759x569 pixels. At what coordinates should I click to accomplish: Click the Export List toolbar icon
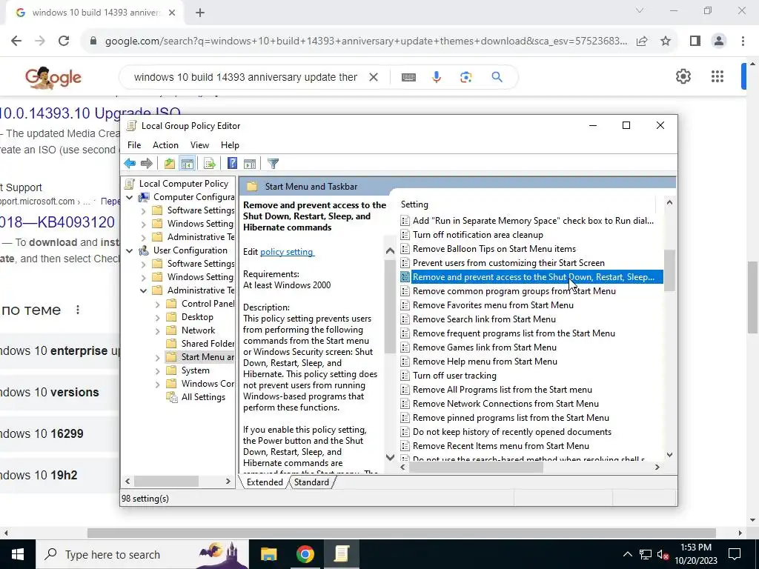(210, 164)
